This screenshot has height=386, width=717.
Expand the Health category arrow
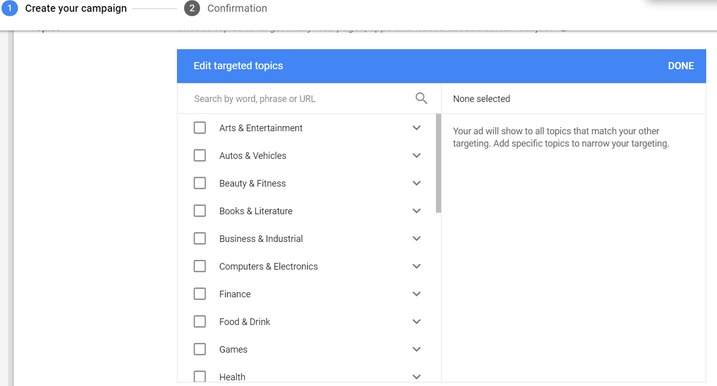(x=416, y=377)
